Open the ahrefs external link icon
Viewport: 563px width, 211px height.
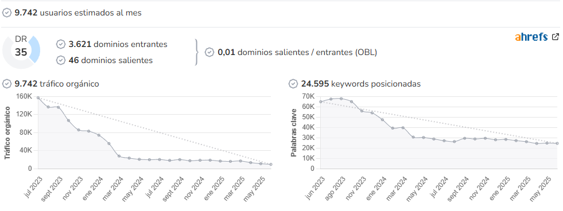coord(556,37)
